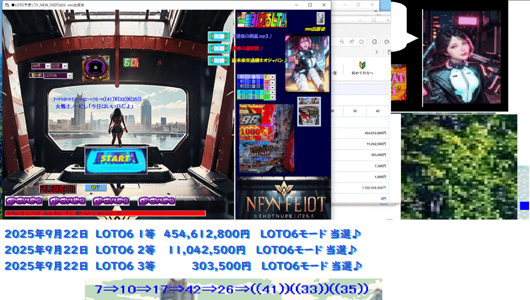The image size is (530, 300).
Task: Click the pixelated green foliage image
Action: click(x=459, y=167)
